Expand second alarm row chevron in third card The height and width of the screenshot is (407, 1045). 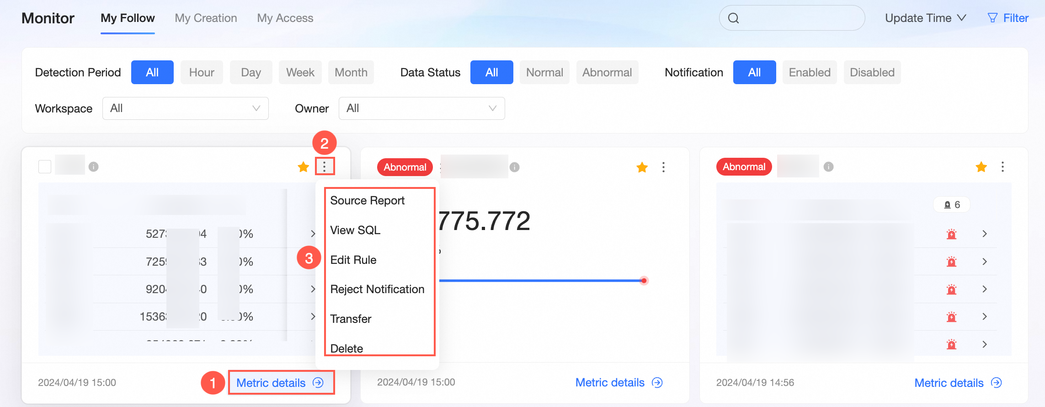point(985,262)
